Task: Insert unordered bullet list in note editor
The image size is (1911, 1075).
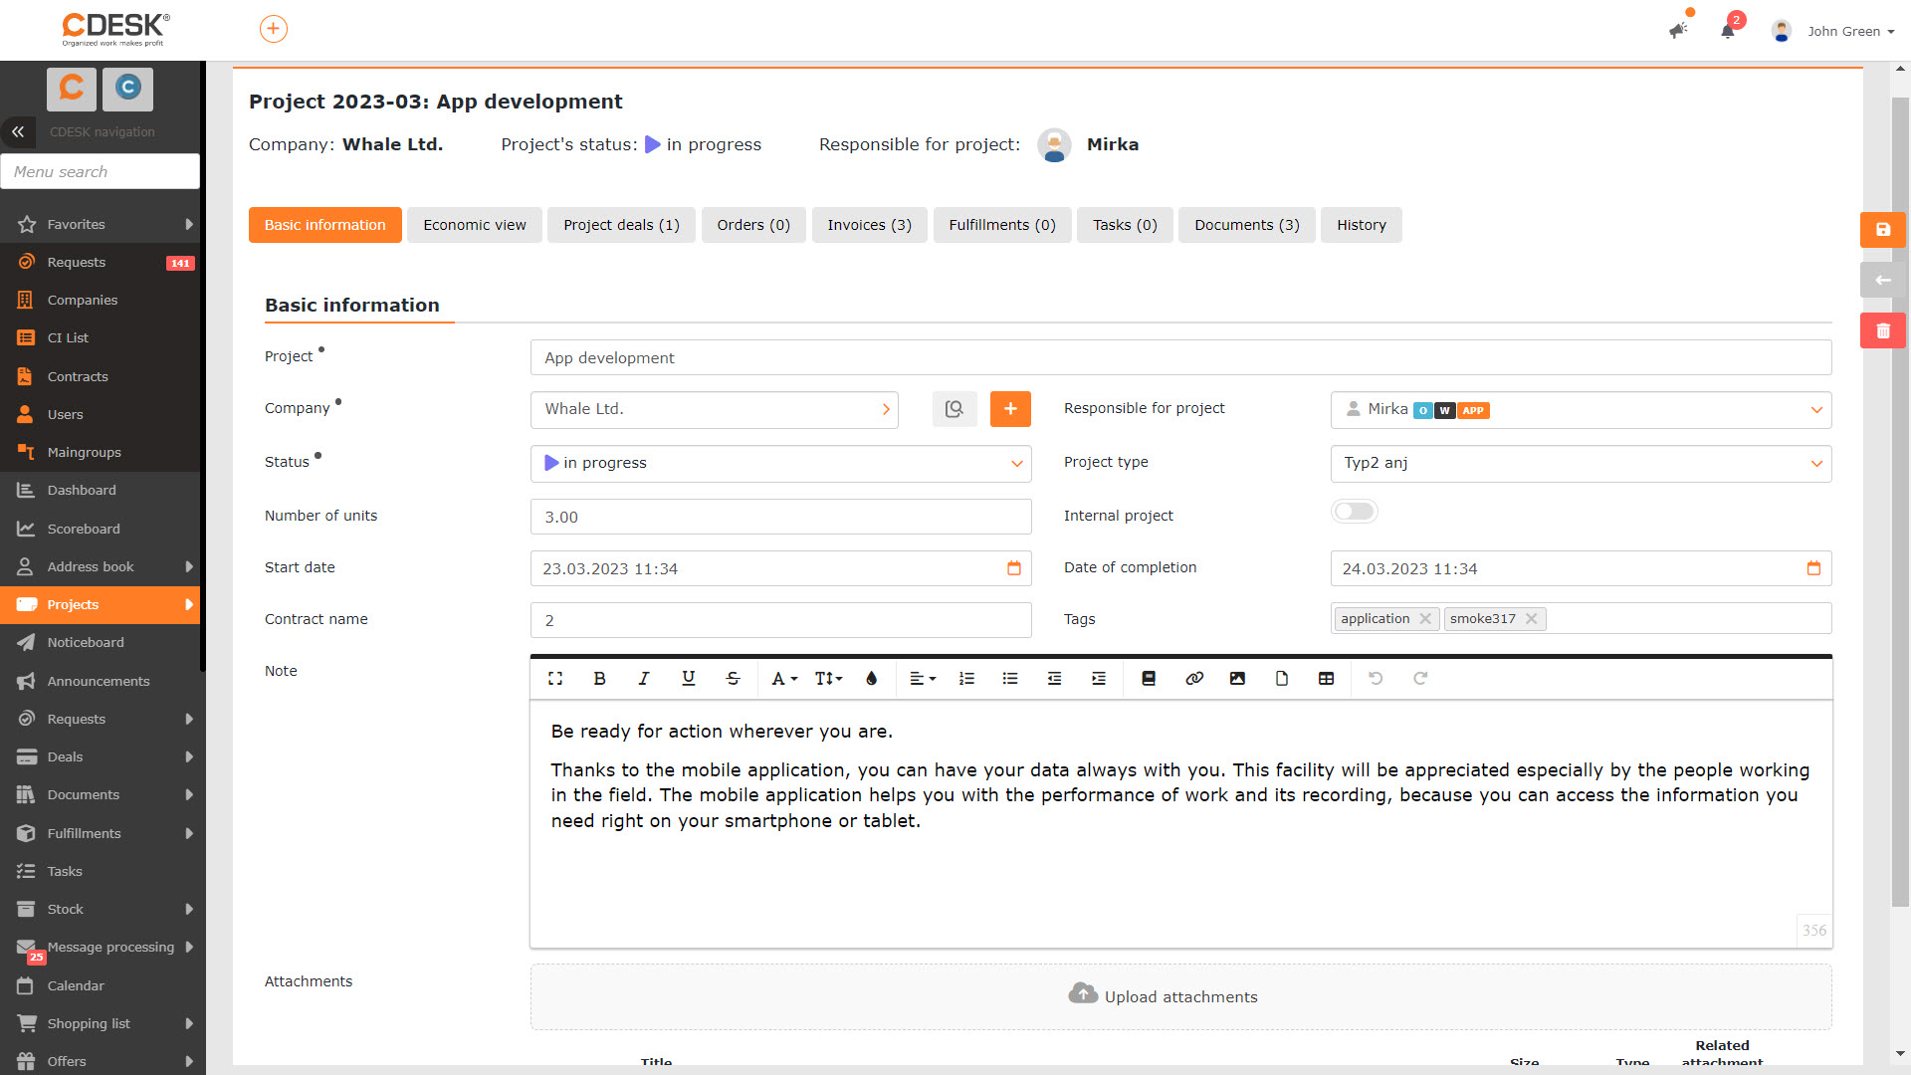Action: [x=1010, y=679]
